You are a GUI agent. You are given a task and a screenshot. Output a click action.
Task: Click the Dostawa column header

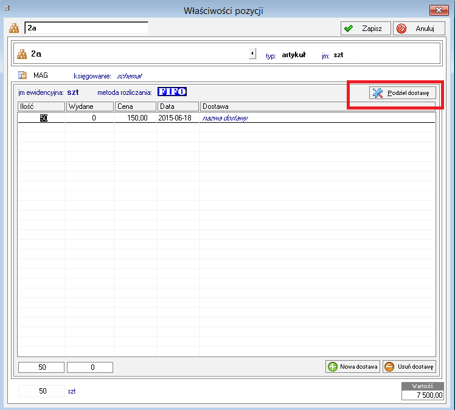pos(316,106)
